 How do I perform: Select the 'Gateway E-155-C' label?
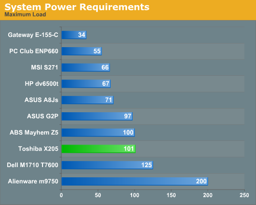(x=33, y=35)
